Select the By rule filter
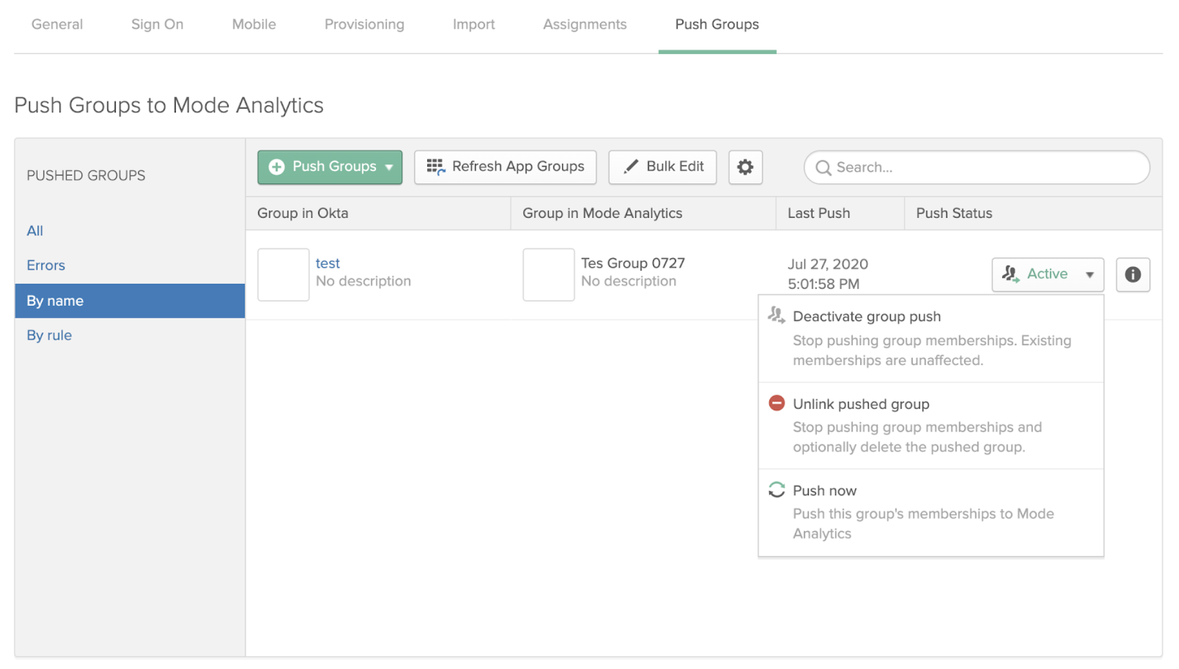Viewport: 1179px width, 669px height. (x=49, y=335)
